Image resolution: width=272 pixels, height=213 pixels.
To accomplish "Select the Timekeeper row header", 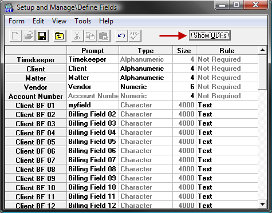I will coord(36,59).
